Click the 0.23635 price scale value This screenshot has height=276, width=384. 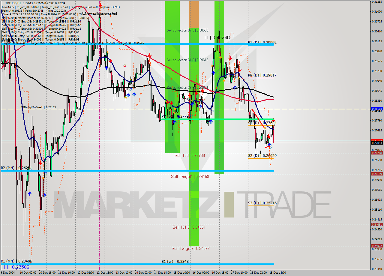pos(377,259)
